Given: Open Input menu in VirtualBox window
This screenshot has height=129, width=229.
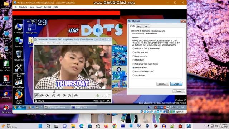Looking at the screenshot, I should point(39,7).
